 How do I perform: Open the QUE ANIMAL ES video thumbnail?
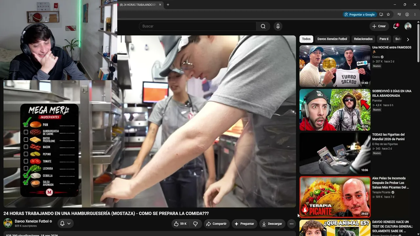pyautogui.click(x=335, y=228)
